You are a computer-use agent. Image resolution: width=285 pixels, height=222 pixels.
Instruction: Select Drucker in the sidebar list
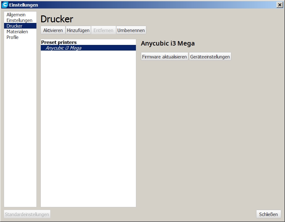(14, 26)
